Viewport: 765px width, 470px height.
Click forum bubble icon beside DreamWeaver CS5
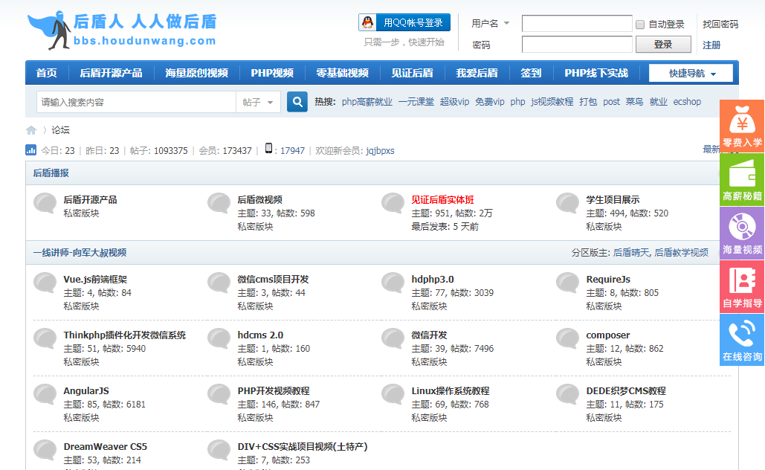coord(45,450)
